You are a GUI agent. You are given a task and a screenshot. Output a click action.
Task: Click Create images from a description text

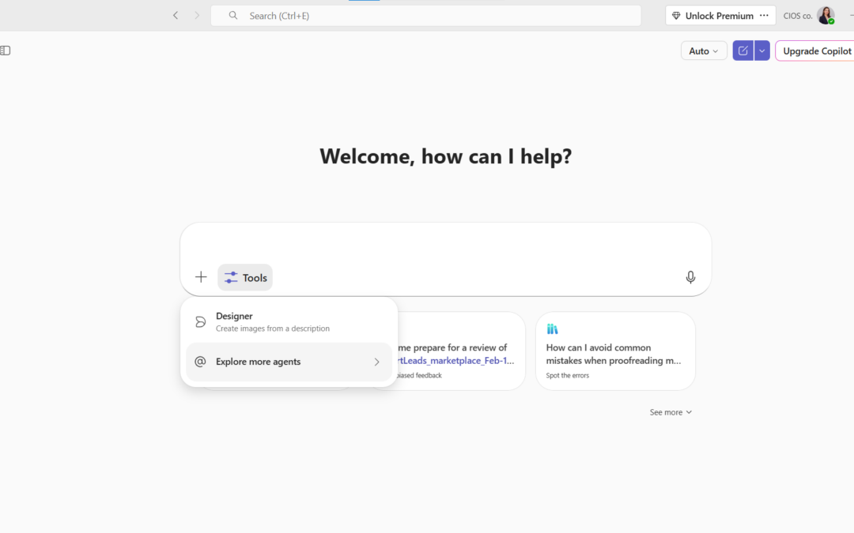coord(272,328)
